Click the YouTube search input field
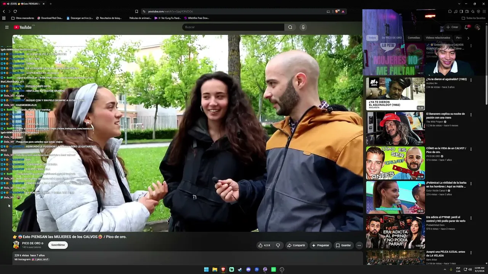 (233, 27)
